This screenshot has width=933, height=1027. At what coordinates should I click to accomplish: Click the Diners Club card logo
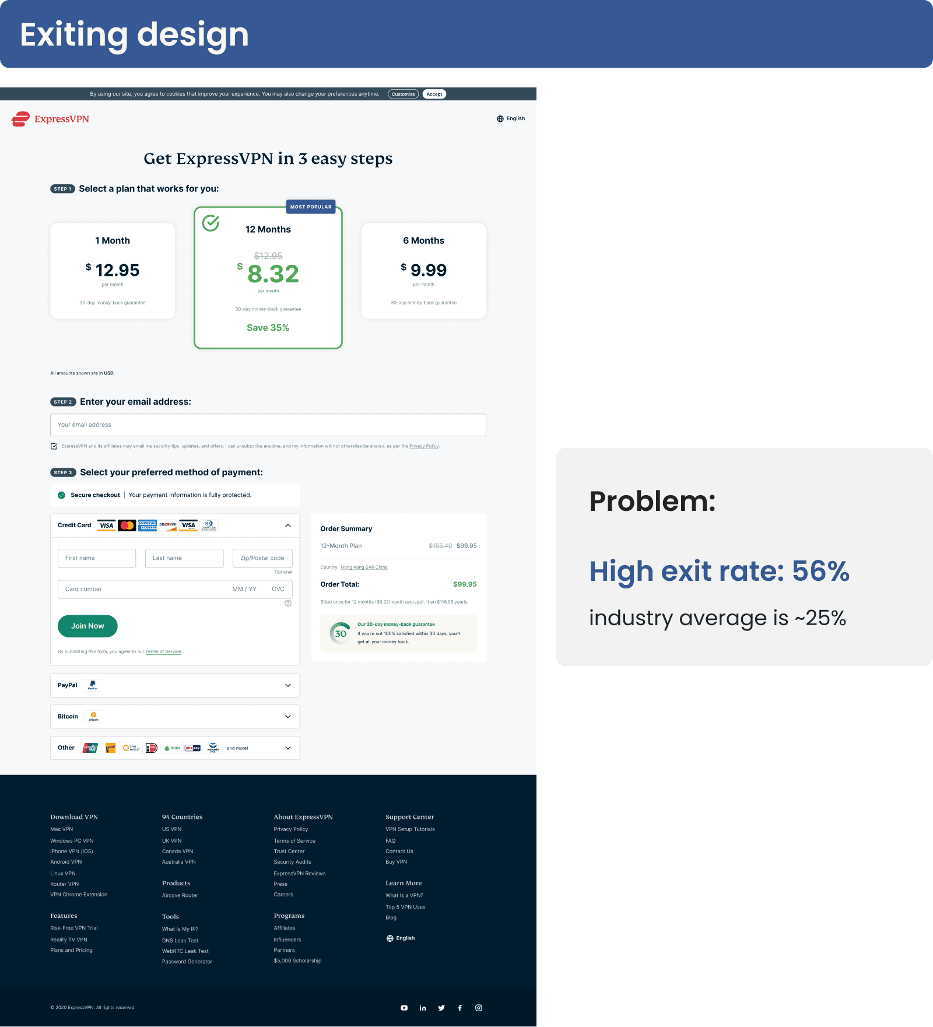(x=209, y=525)
